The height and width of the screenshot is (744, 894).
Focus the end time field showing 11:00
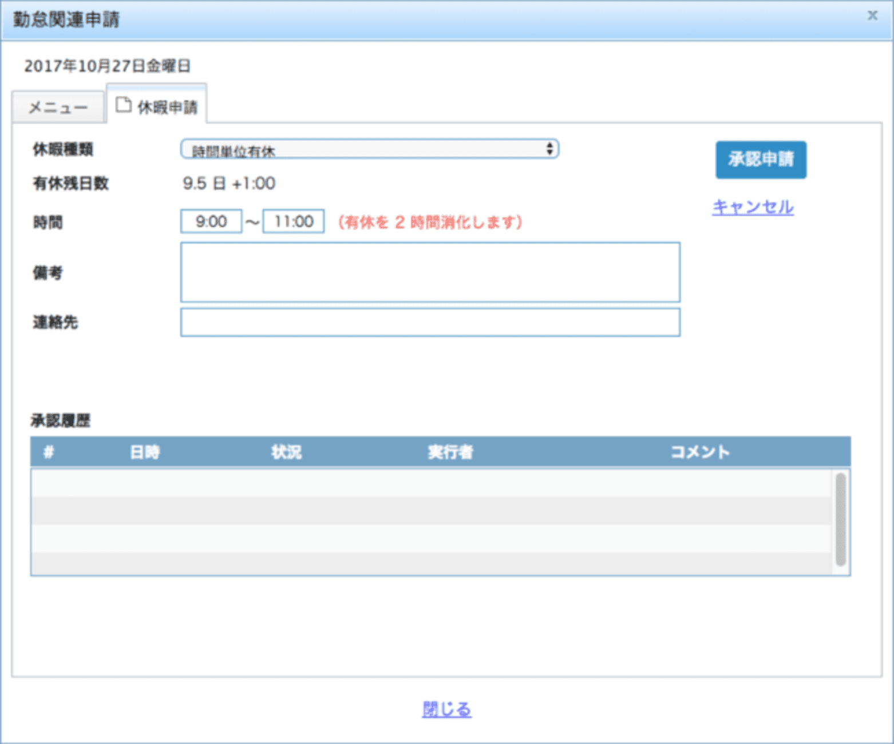tap(293, 221)
